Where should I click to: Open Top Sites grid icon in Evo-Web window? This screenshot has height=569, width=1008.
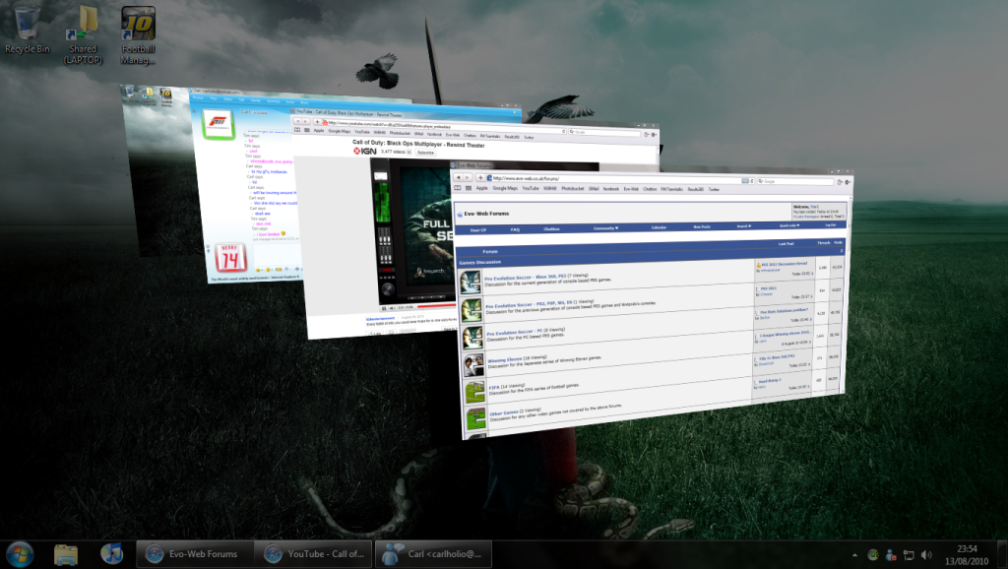click(x=468, y=188)
